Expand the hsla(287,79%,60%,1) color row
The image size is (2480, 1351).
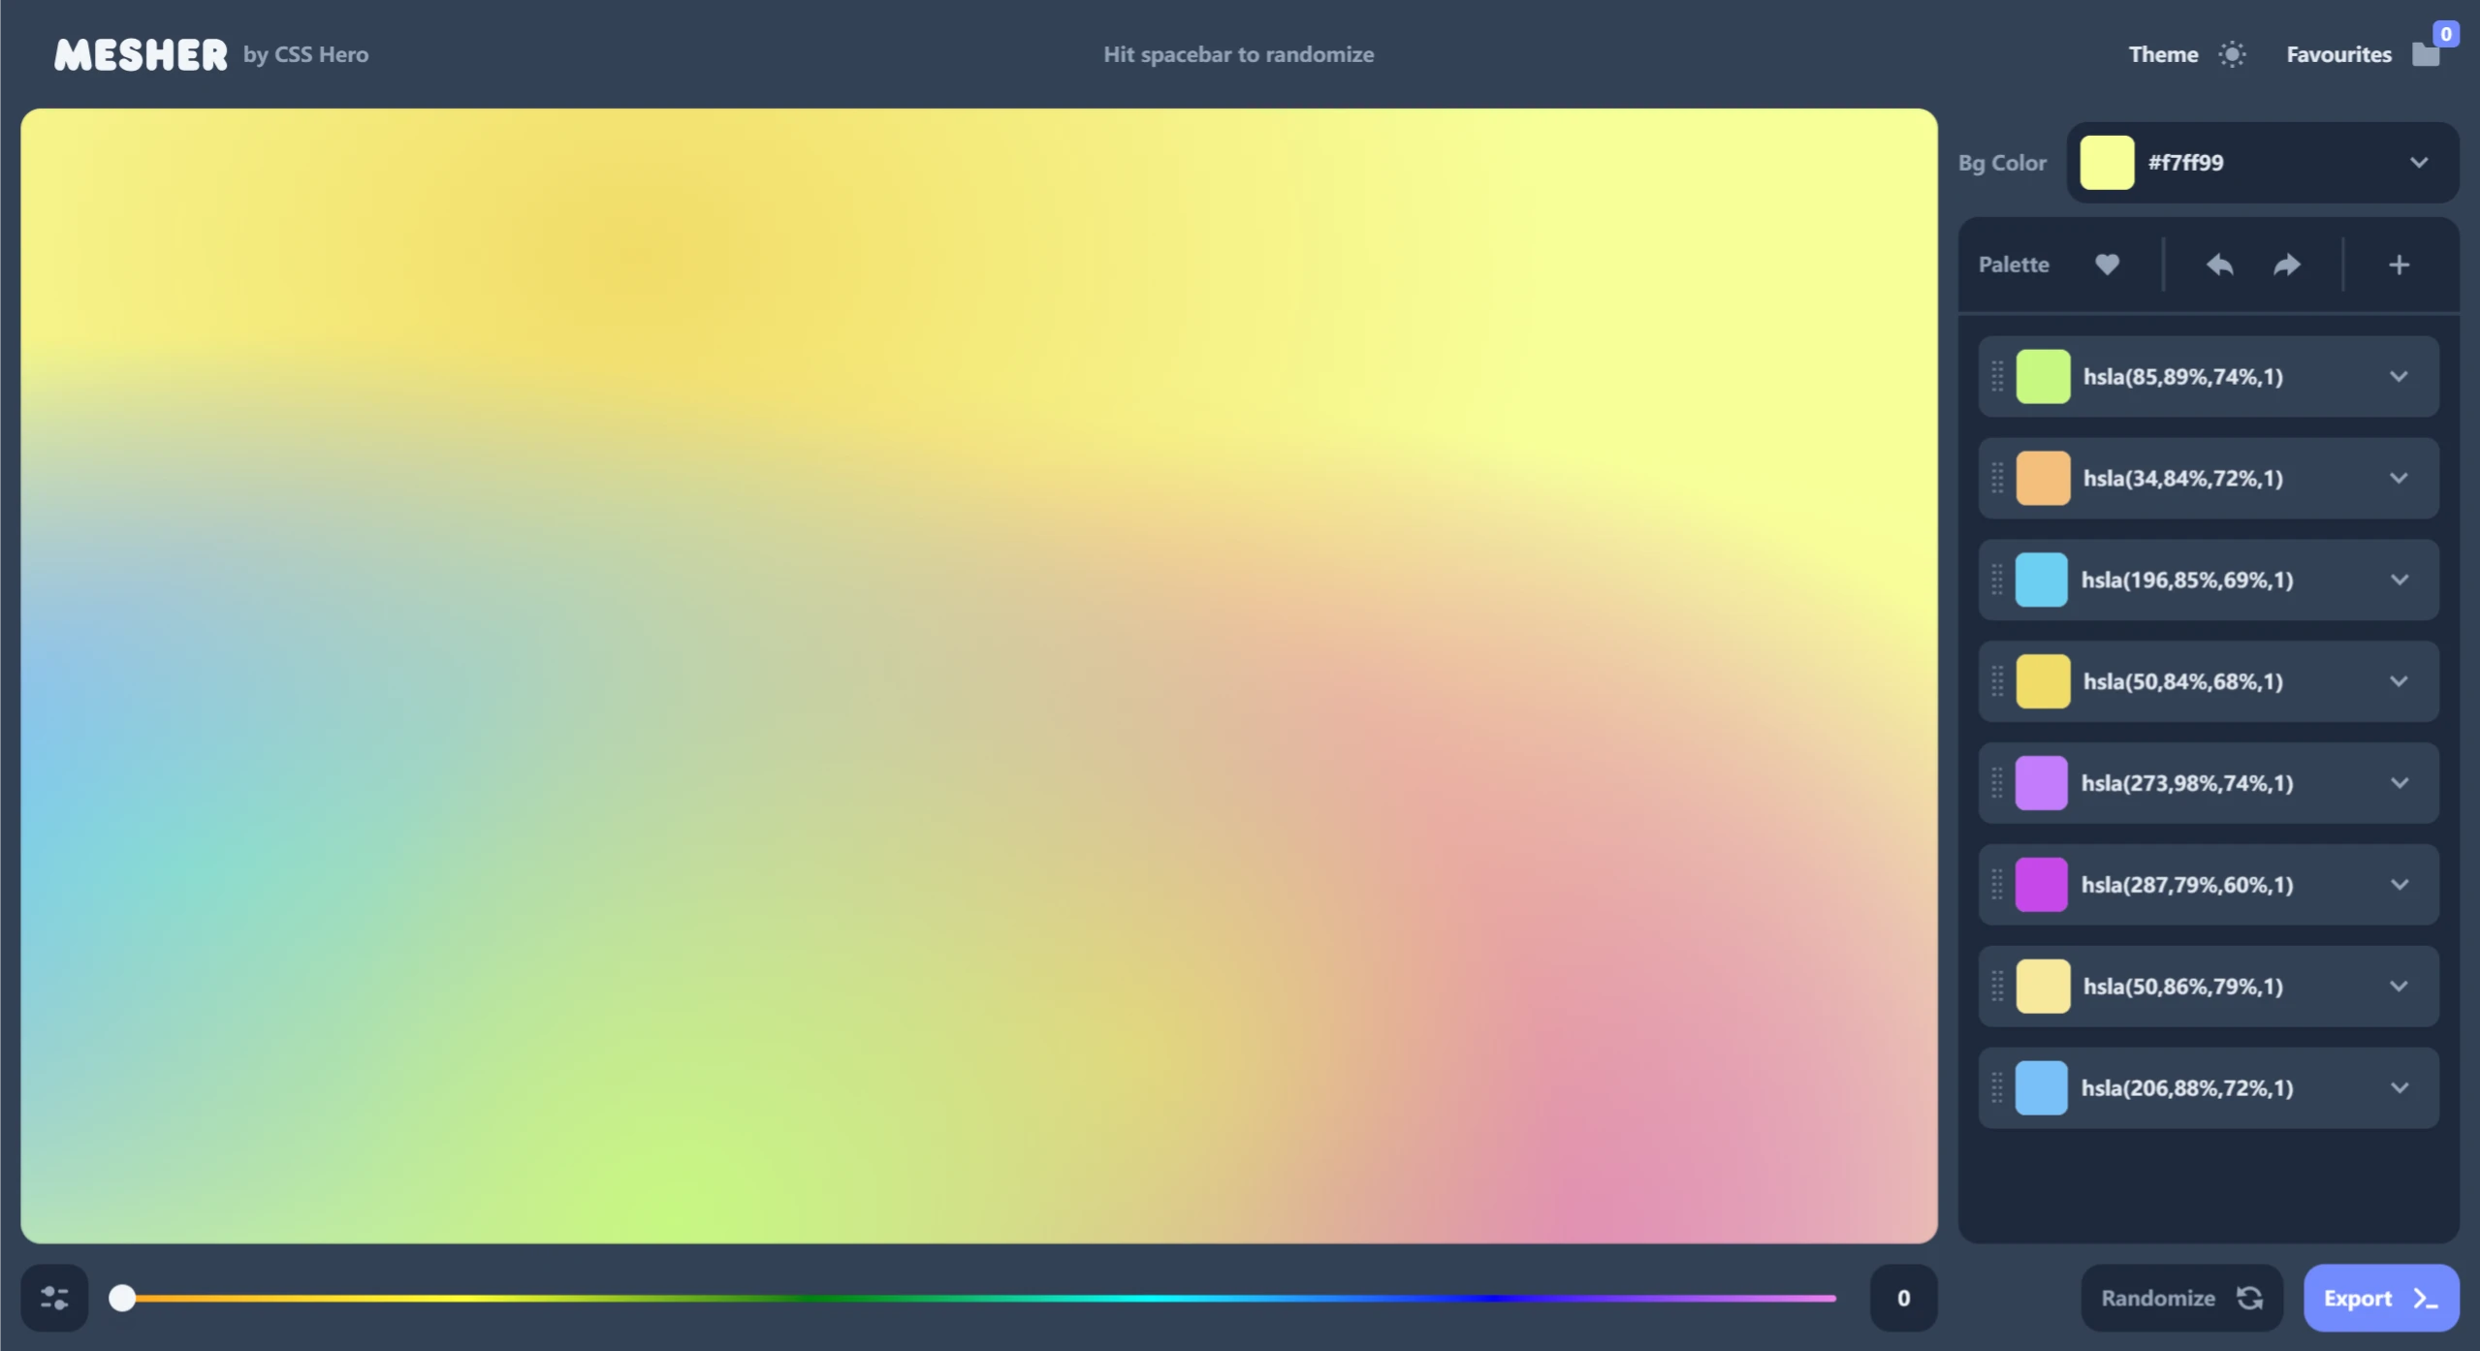(2399, 885)
